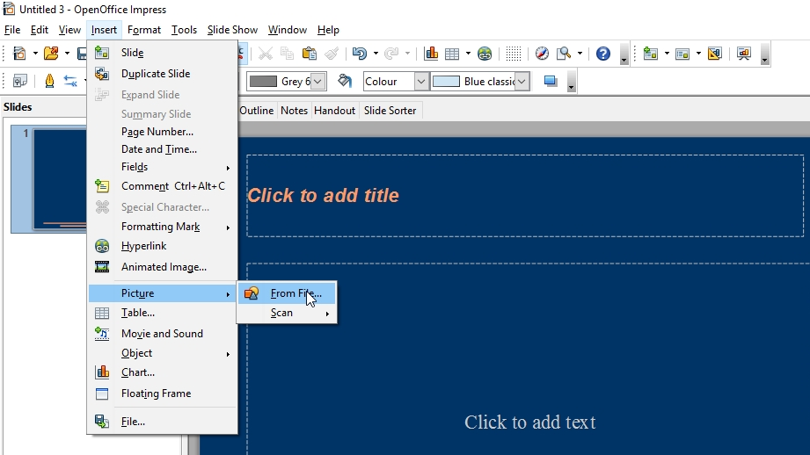
Task: Click the Slide Layout toolbar icon
Action: coord(682,53)
